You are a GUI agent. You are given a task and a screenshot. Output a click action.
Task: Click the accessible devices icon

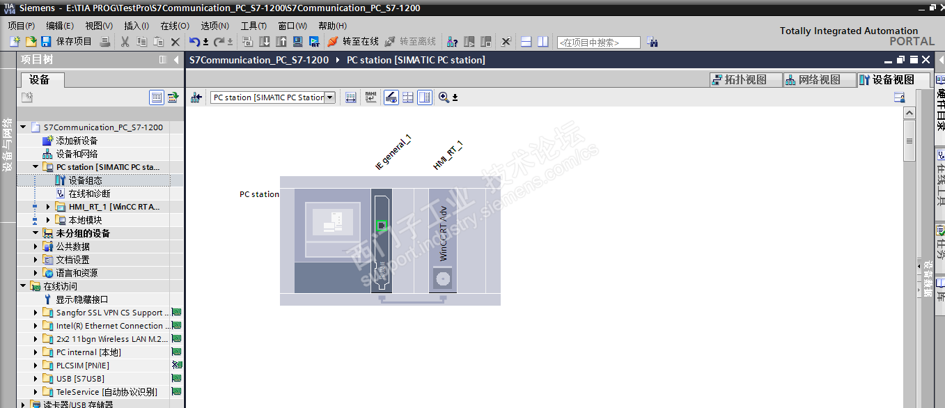coord(452,42)
